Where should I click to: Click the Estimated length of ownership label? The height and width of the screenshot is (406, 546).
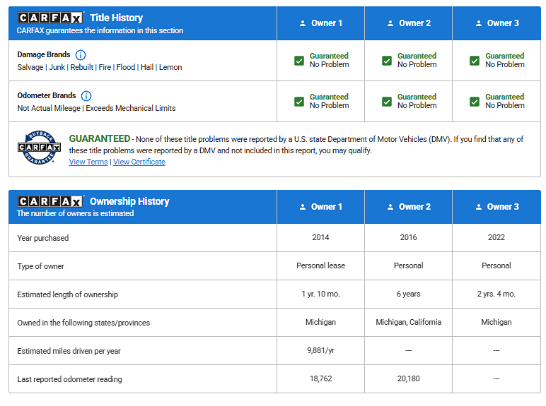click(68, 294)
